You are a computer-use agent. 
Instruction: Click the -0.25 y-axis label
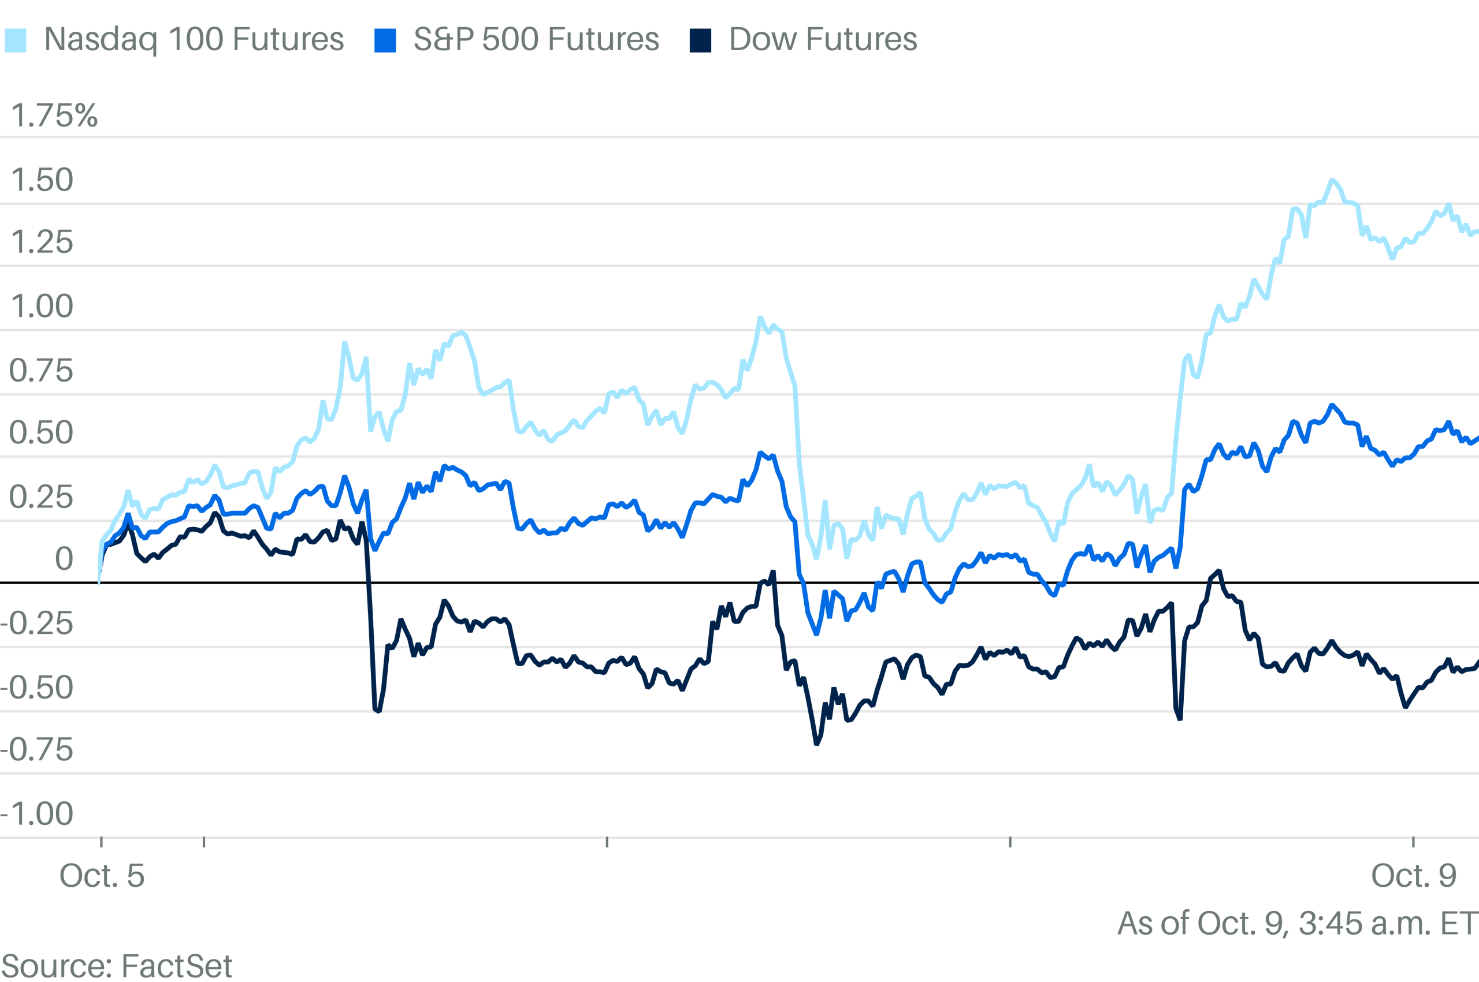coord(37,623)
